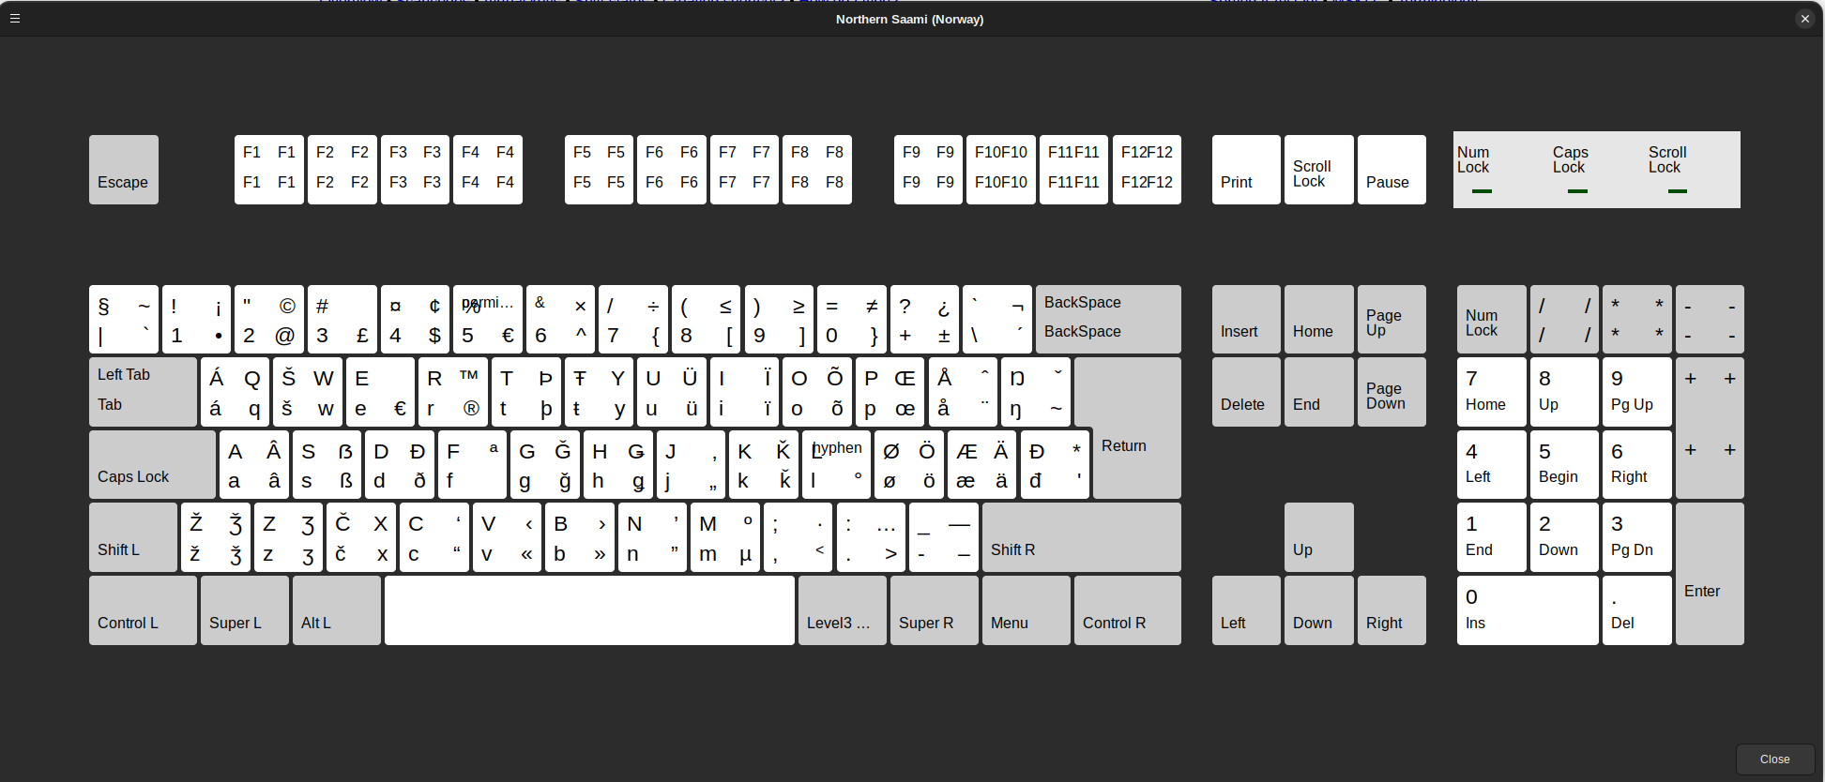This screenshot has width=1825, height=782.
Task: Click the keypad 9 Pg Up key
Action: click(1636, 392)
